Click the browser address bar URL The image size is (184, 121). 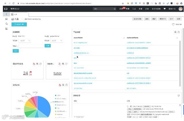56,3
